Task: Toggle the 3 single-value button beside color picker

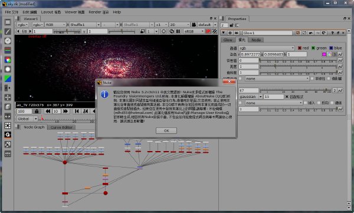Action: [x=335, y=54]
